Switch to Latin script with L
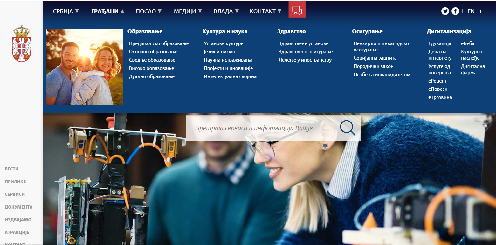Screen dimensions: 496x245 point(464,11)
